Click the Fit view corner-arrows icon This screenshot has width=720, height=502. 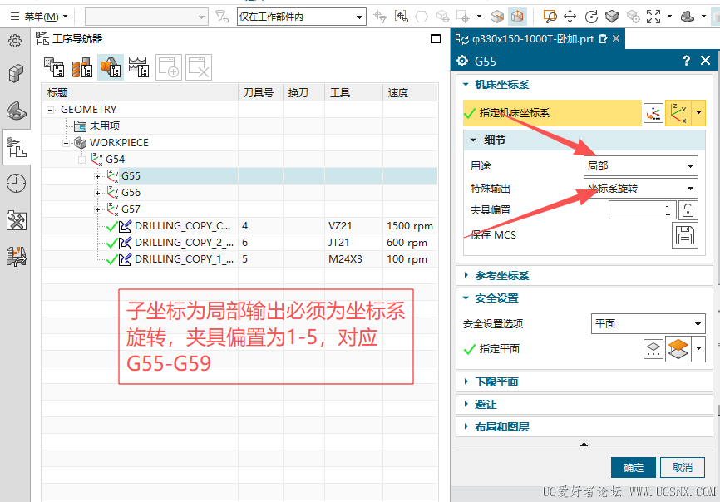point(653,17)
